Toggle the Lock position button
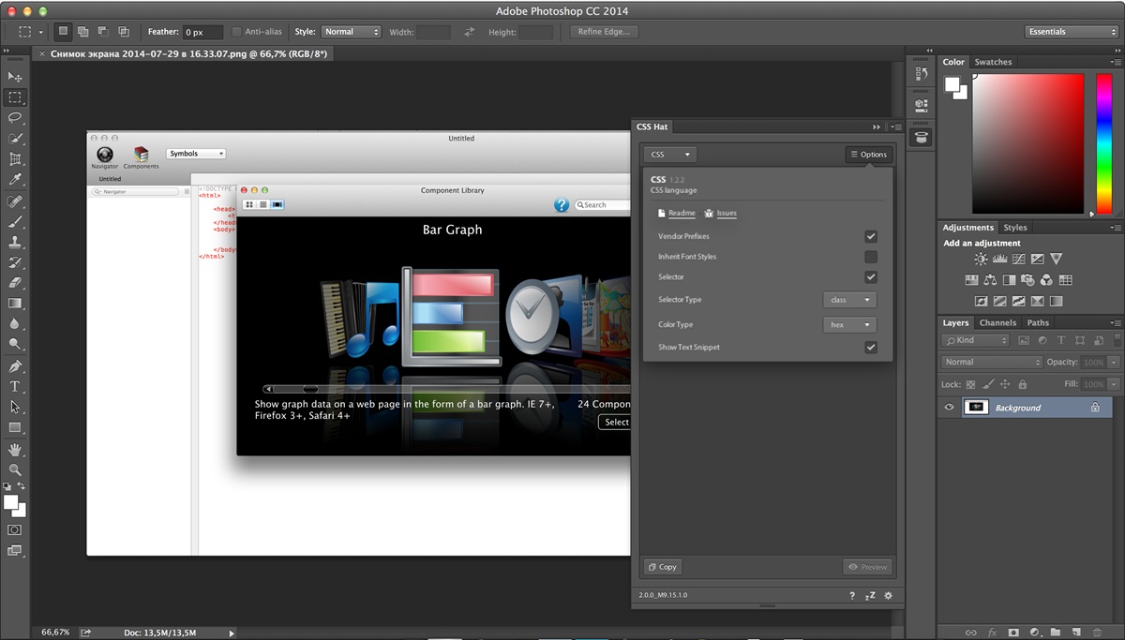This screenshot has height=640, width=1125. click(1005, 384)
